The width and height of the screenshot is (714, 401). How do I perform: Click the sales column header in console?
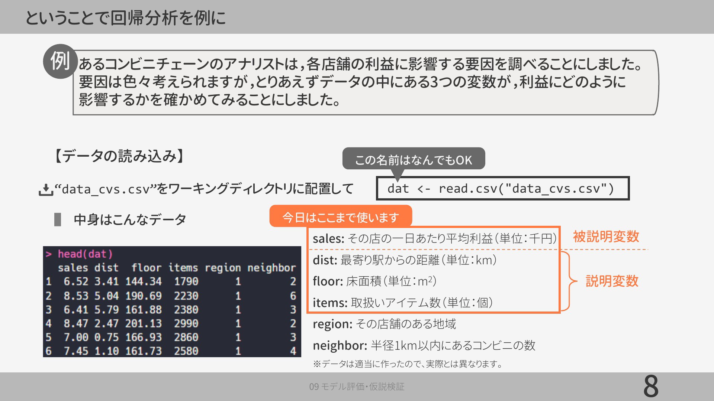coord(73,268)
